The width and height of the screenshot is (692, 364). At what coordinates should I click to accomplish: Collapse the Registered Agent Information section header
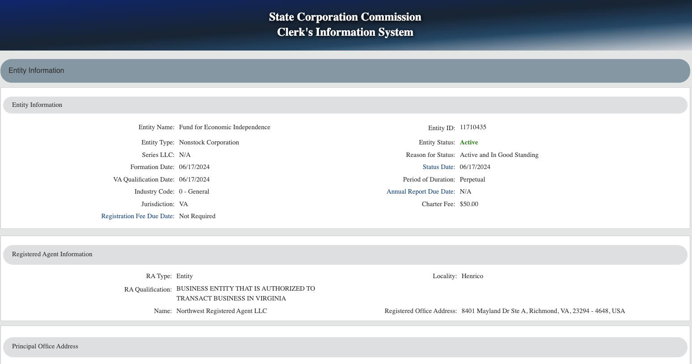(345, 254)
